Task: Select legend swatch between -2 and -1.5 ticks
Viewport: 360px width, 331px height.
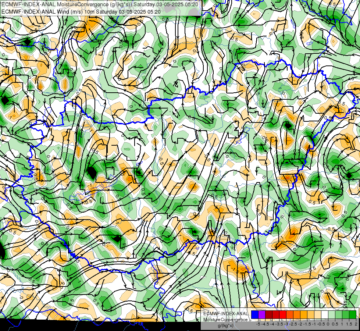Action: (x=304, y=315)
